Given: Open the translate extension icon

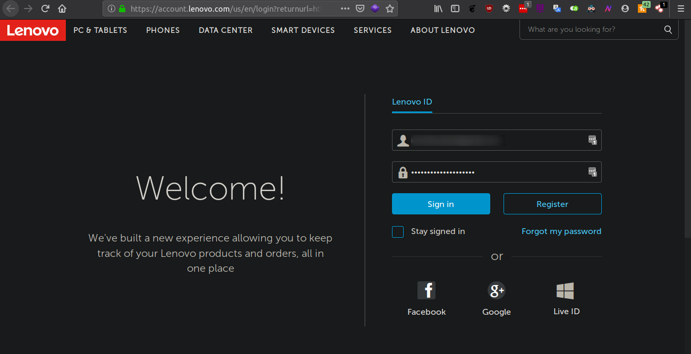Looking at the screenshot, I should 557,8.
